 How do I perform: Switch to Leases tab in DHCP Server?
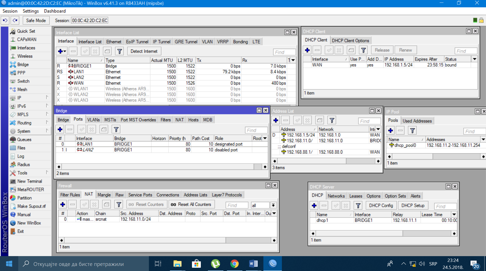(x=356, y=196)
